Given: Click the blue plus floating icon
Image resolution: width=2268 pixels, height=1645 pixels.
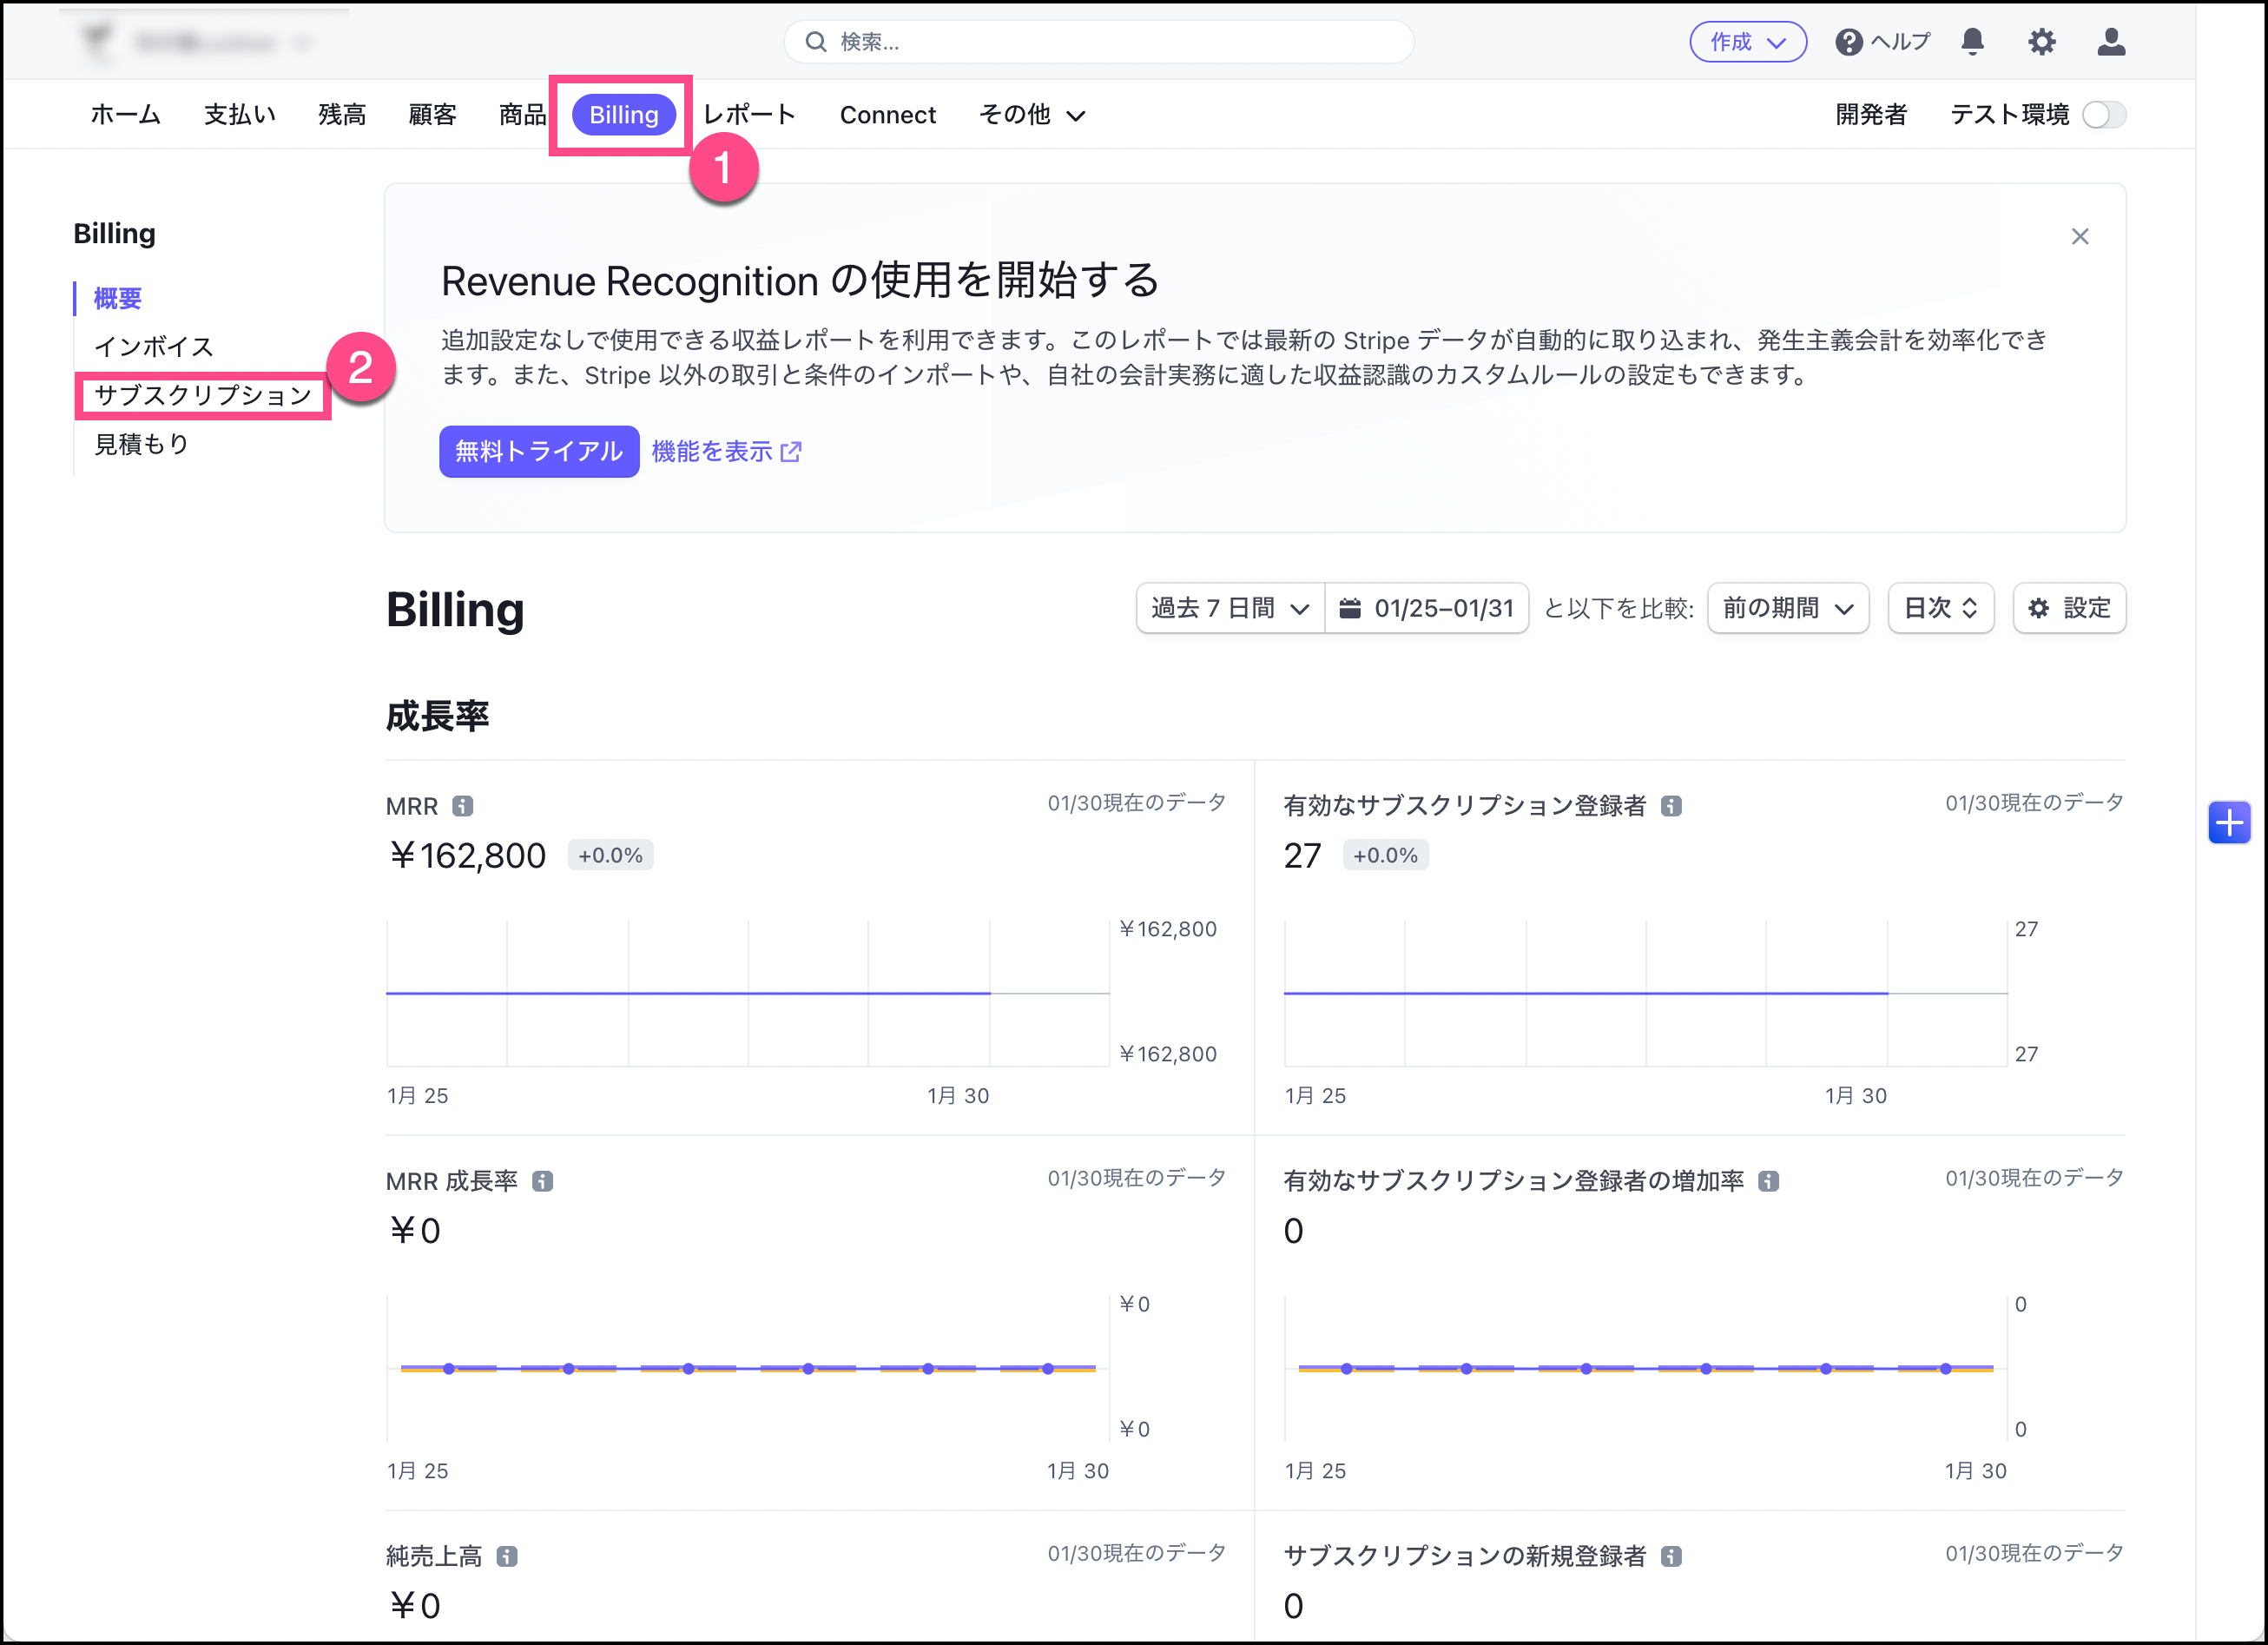Looking at the screenshot, I should coord(2229,822).
